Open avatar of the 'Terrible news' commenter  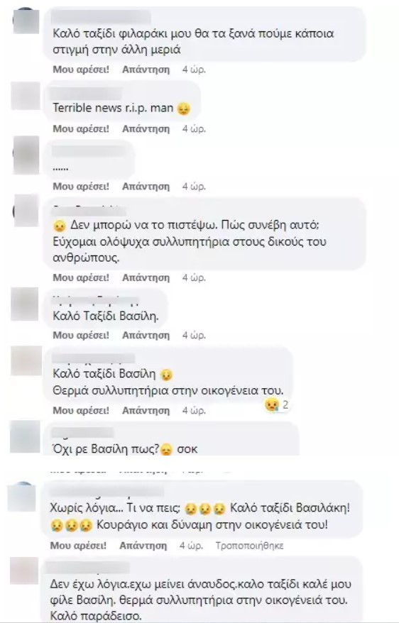(x=26, y=96)
